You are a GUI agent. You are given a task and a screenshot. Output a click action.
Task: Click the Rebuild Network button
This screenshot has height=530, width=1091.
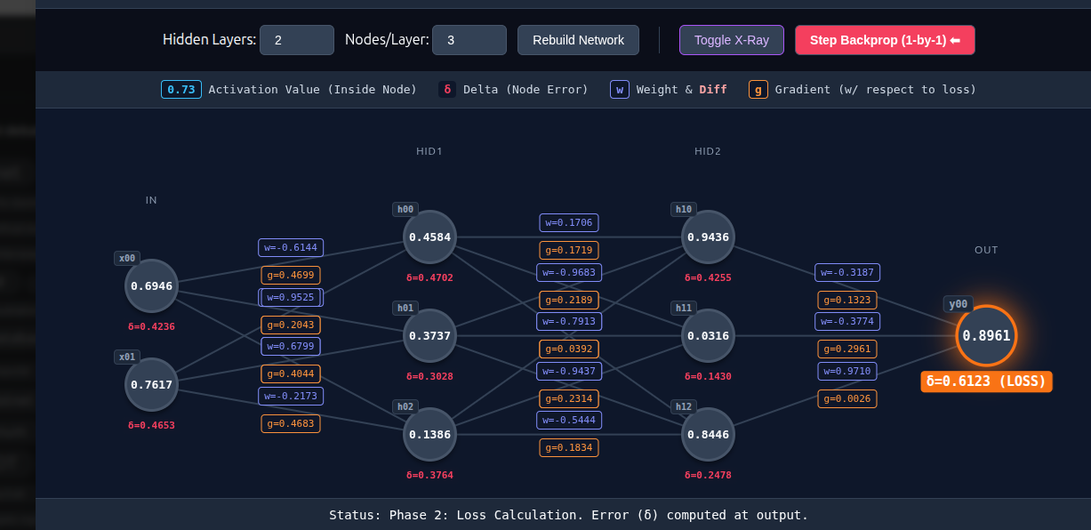578,40
